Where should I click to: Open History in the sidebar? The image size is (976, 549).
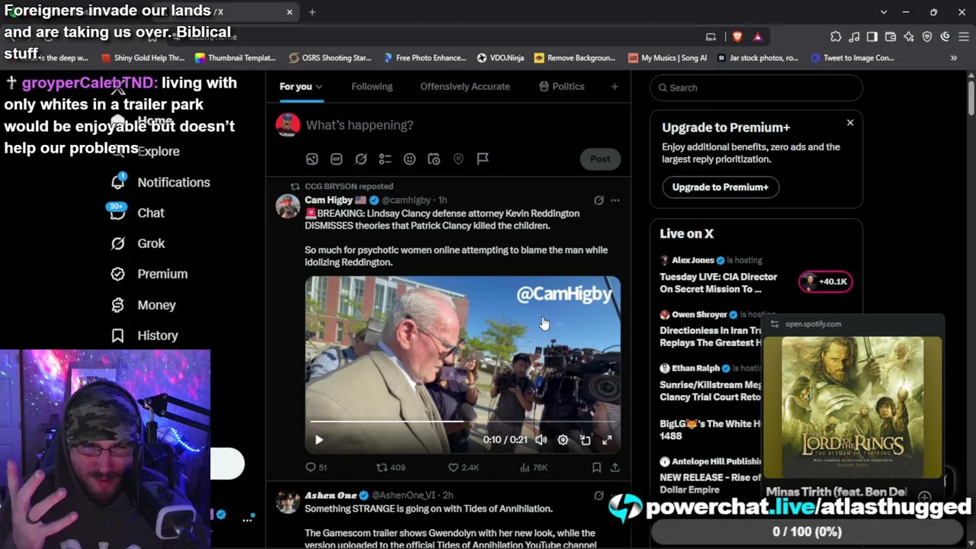pos(144,335)
